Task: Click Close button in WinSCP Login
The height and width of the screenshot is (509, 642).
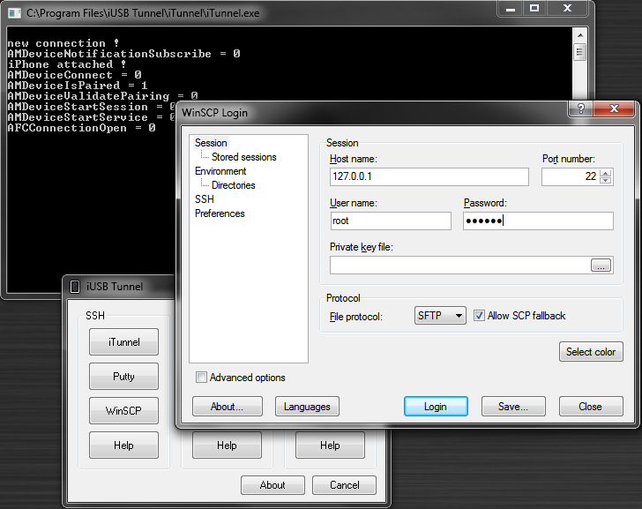Action: click(591, 406)
